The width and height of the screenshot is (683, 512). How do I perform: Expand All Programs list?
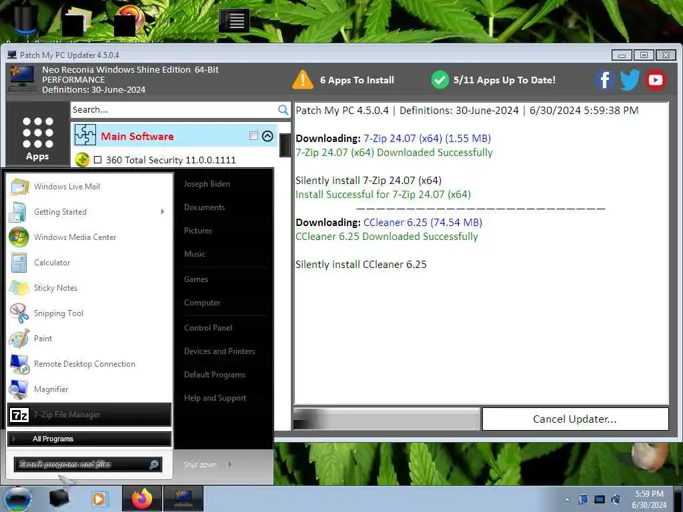click(x=89, y=439)
